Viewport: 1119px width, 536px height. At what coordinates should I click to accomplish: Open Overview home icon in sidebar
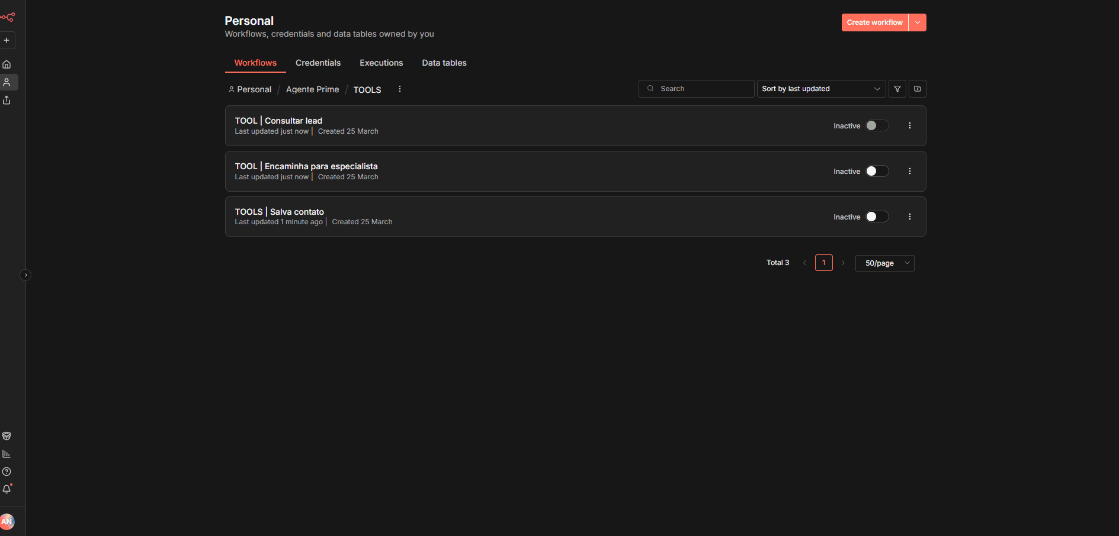point(7,64)
